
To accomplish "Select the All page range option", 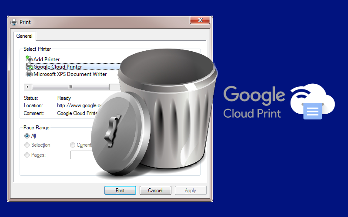I will tap(27, 136).
